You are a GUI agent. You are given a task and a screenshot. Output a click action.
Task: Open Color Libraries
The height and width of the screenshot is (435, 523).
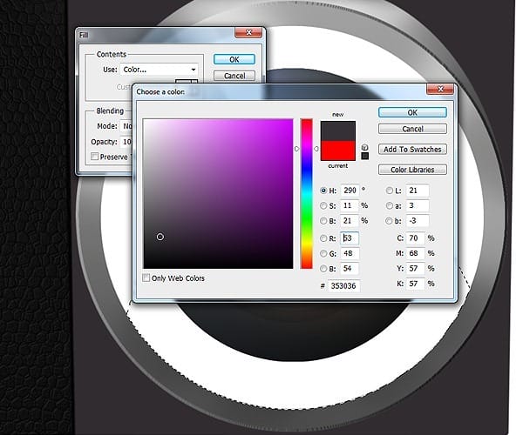click(x=412, y=170)
